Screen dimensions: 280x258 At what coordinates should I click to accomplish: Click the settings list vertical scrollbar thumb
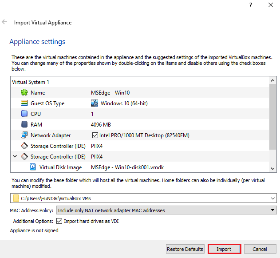(272, 117)
